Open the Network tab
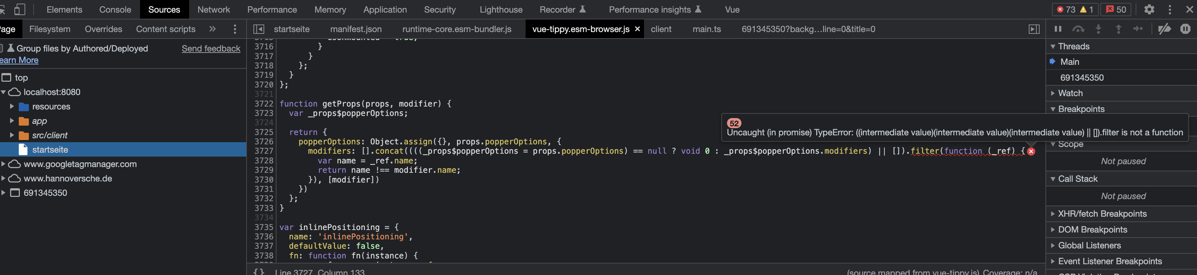The width and height of the screenshot is (1197, 275). (213, 9)
